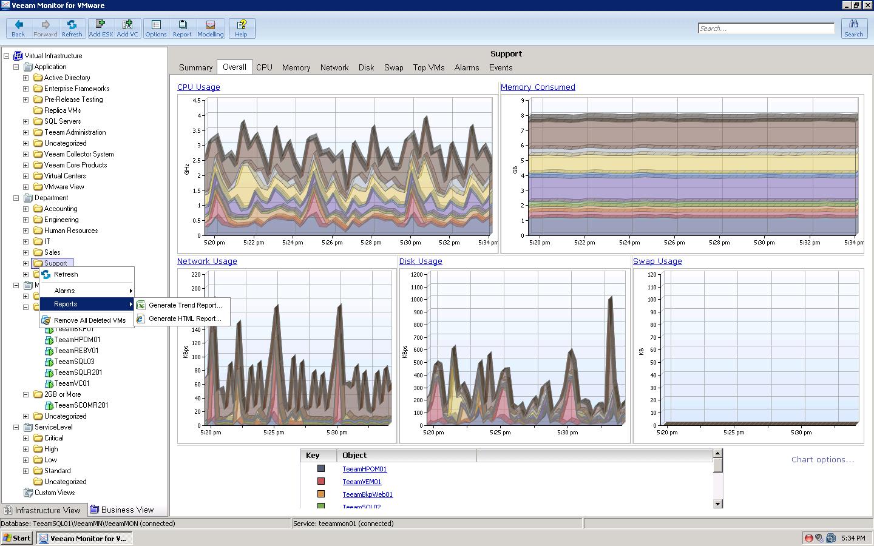The image size is (874, 546).
Task: Select the TeeamVC01 VM icon in tree
Action: click(49, 383)
